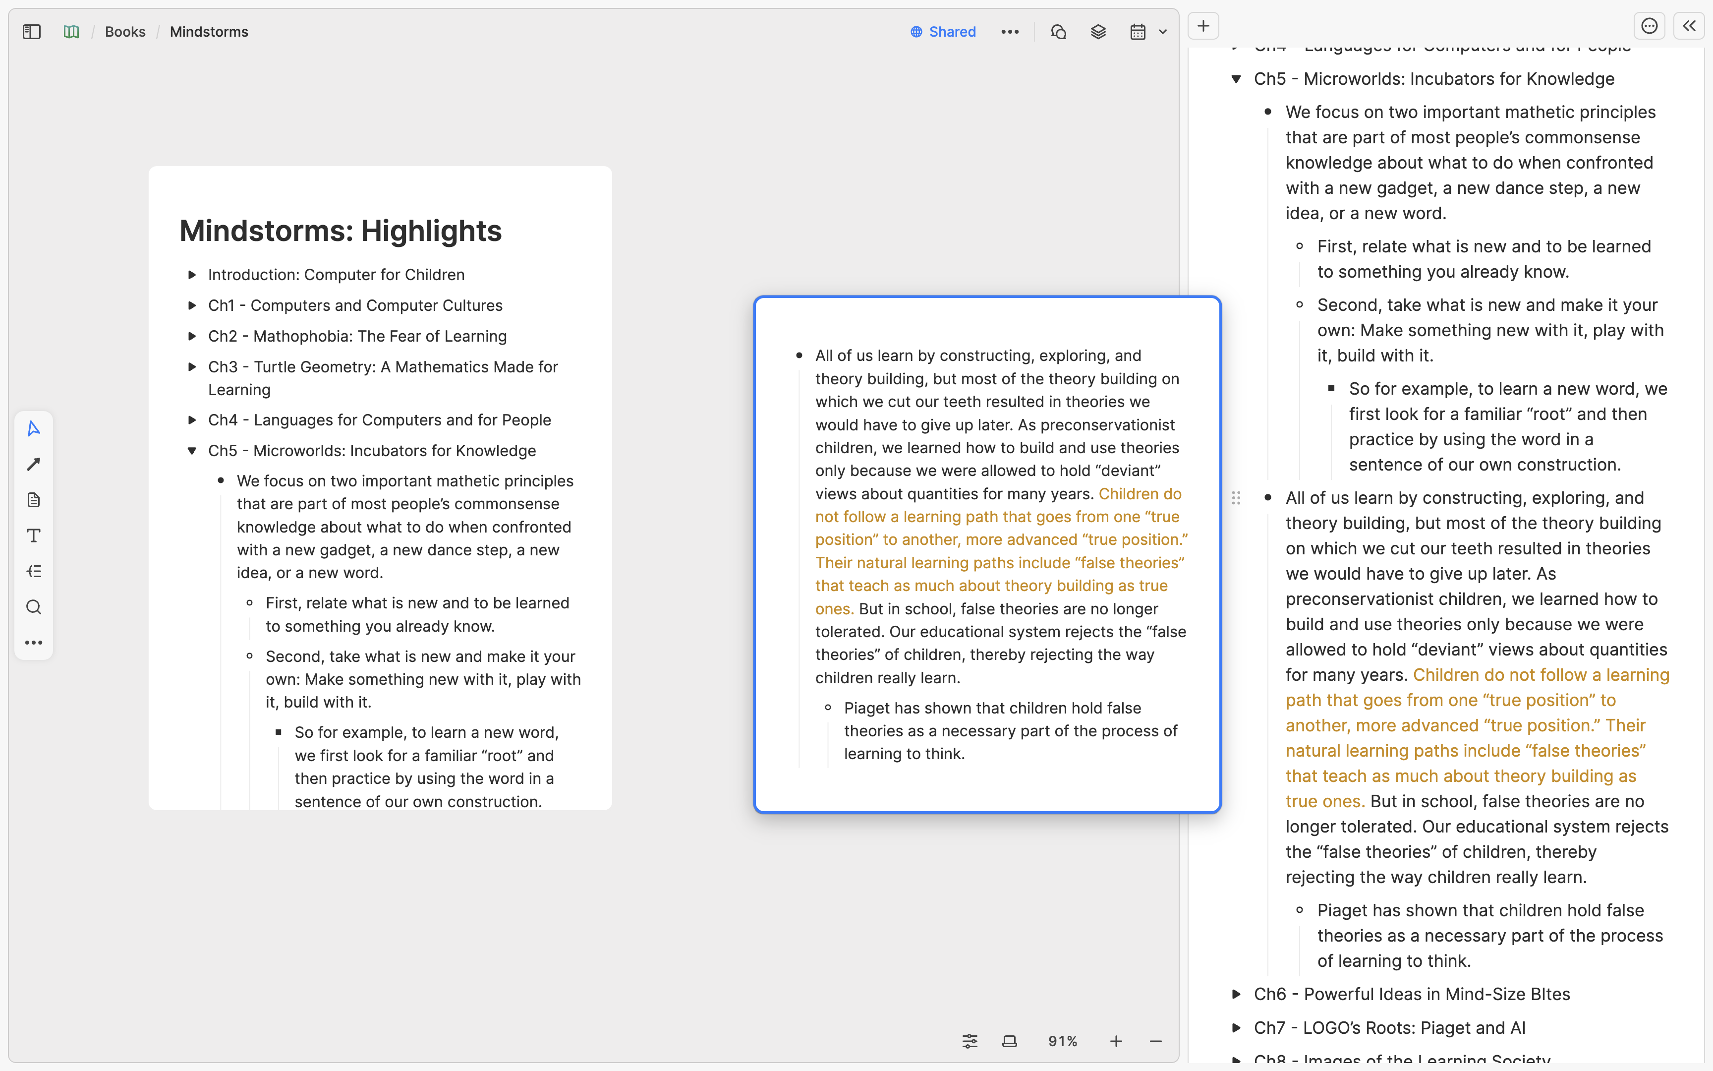This screenshot has height=1071, width=1713.
Task: Toggle the navigation sidebar panel
Action: [31, 32]
